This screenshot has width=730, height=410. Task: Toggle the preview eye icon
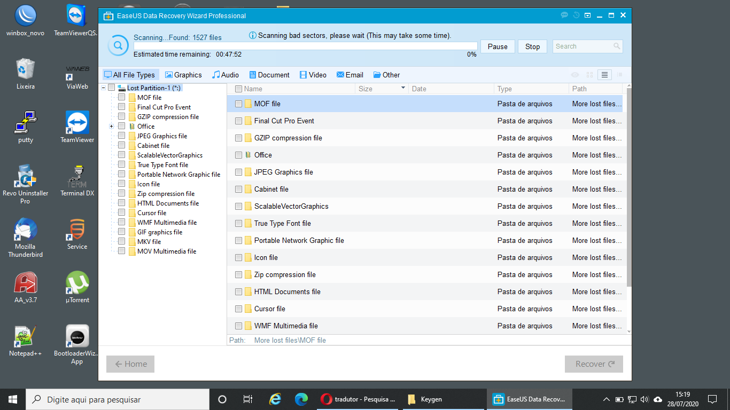pyautogui.click(x=575, y=75)
